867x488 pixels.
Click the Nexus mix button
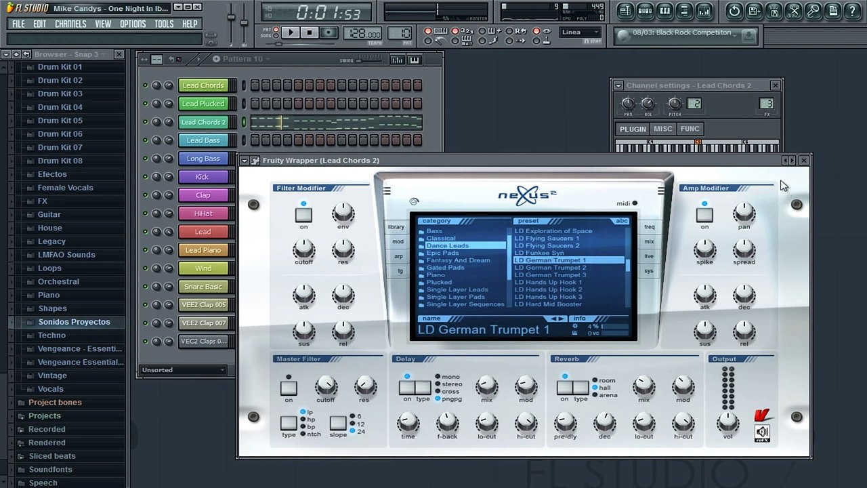coord(649,242)
